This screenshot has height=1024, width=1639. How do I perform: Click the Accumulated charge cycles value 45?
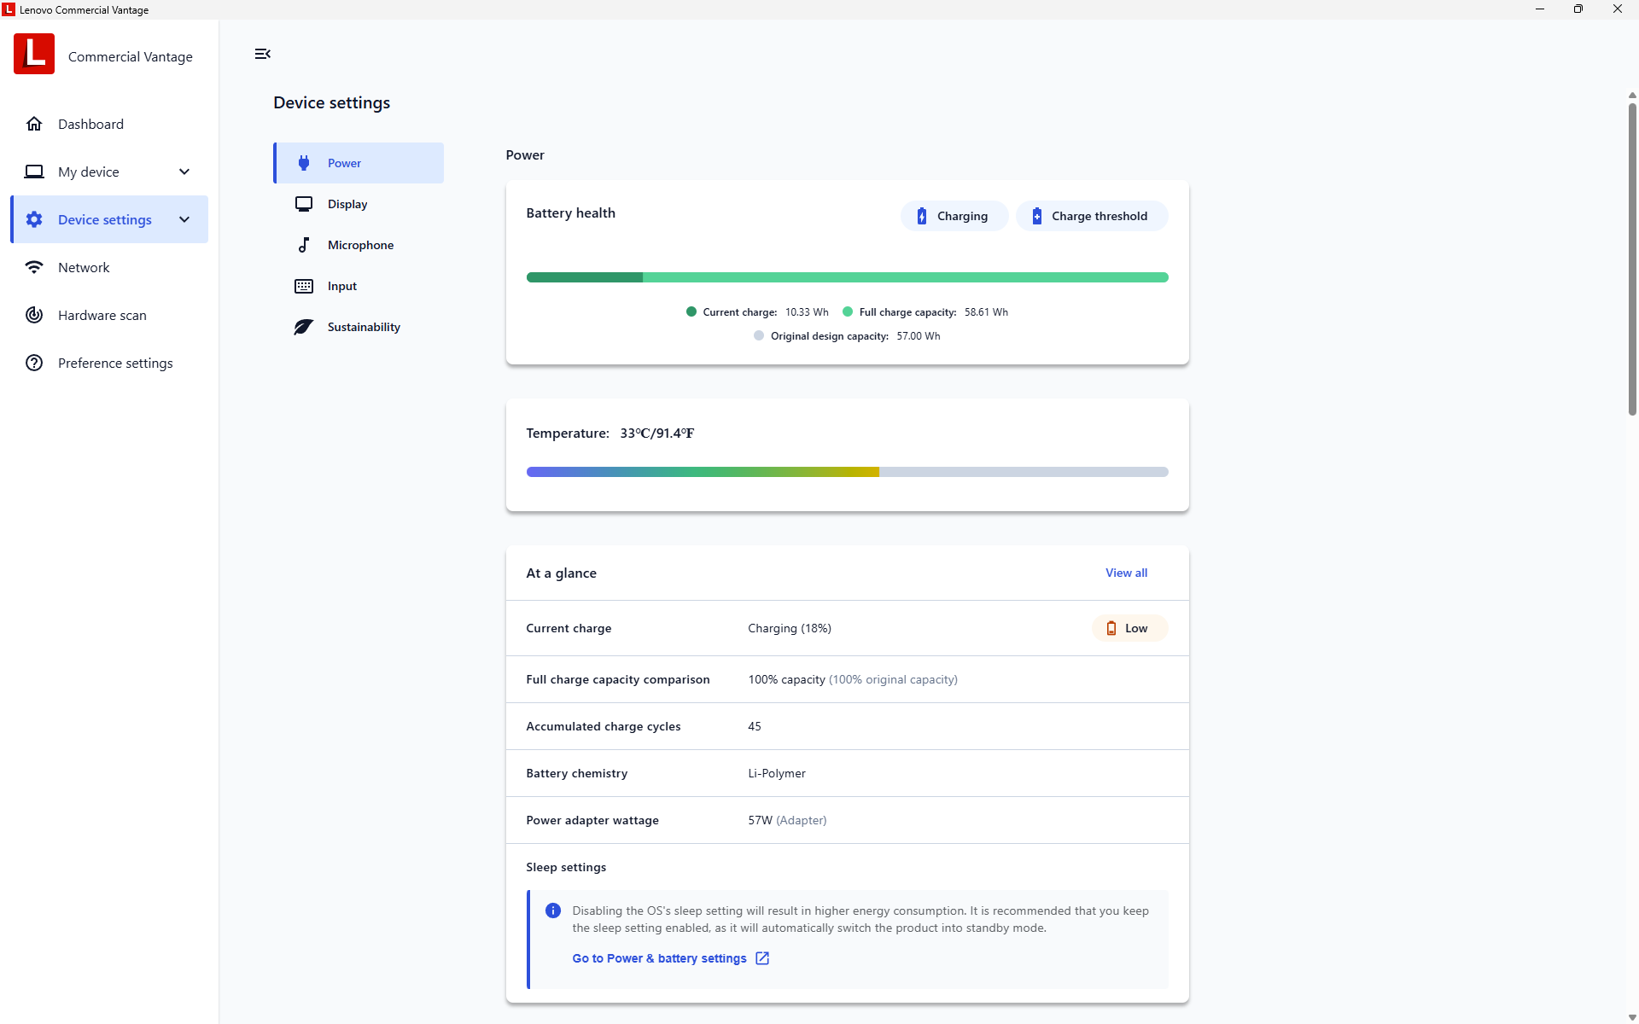click(755, 726)
